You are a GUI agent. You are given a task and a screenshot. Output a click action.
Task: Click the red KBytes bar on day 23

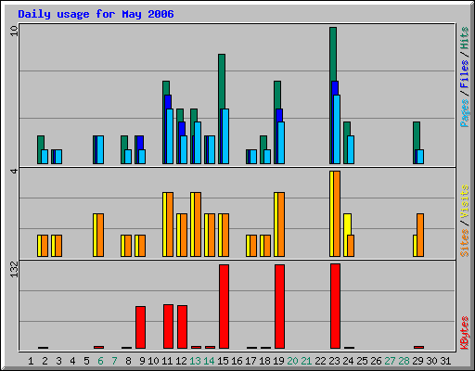[x=335, y=306]
